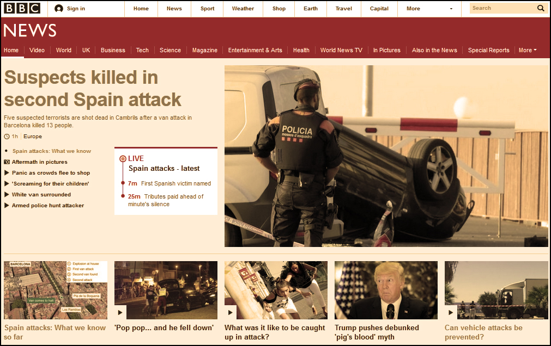Click play icon beside 'Screaming for their children'
The image size is (551, 346).
[7, 184]
